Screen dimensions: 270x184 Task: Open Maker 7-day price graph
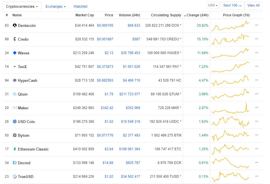[231, 108]
